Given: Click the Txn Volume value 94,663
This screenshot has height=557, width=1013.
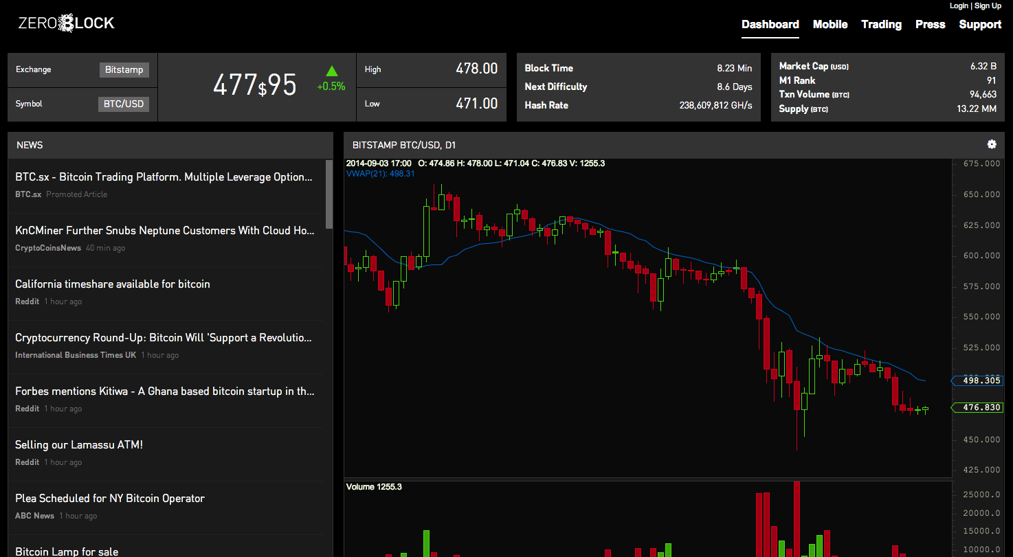Looking at the screenshot, I should pos(983,94).
